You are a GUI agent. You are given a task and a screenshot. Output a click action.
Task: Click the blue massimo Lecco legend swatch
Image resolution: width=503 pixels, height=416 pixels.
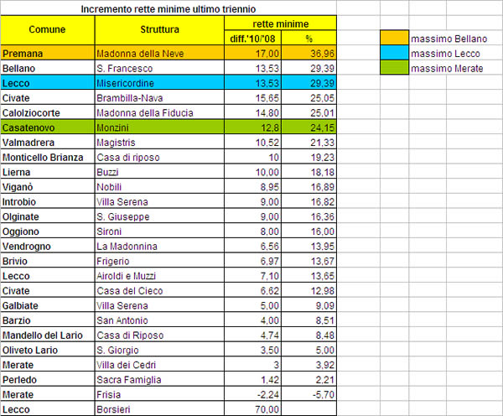(x=394, y=52)
